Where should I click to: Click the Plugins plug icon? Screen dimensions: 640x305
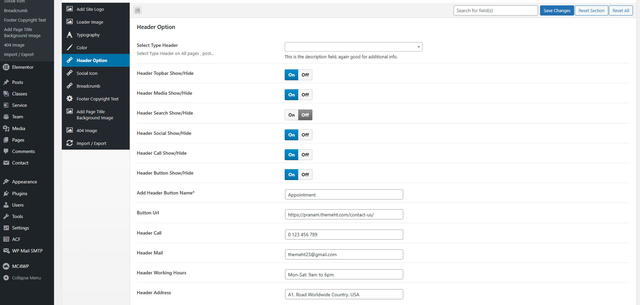pos(6,193)
